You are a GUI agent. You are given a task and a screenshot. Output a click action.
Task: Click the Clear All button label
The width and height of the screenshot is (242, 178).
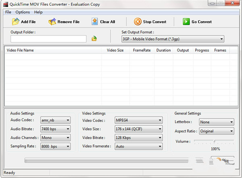108,22
